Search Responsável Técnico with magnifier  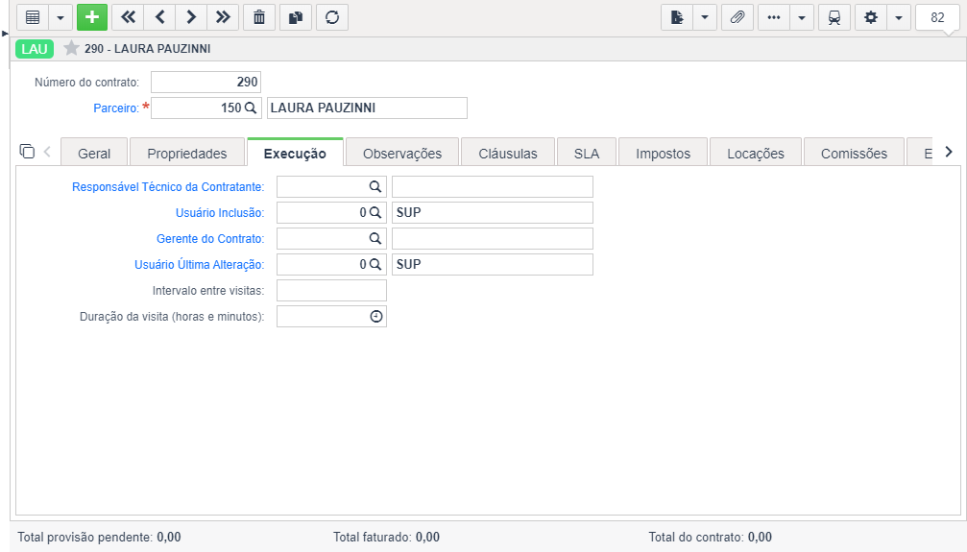point(375,187)
